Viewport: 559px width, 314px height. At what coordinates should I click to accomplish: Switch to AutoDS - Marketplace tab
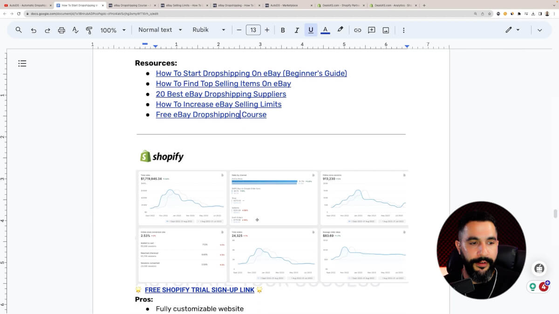(x=289, y=5)
